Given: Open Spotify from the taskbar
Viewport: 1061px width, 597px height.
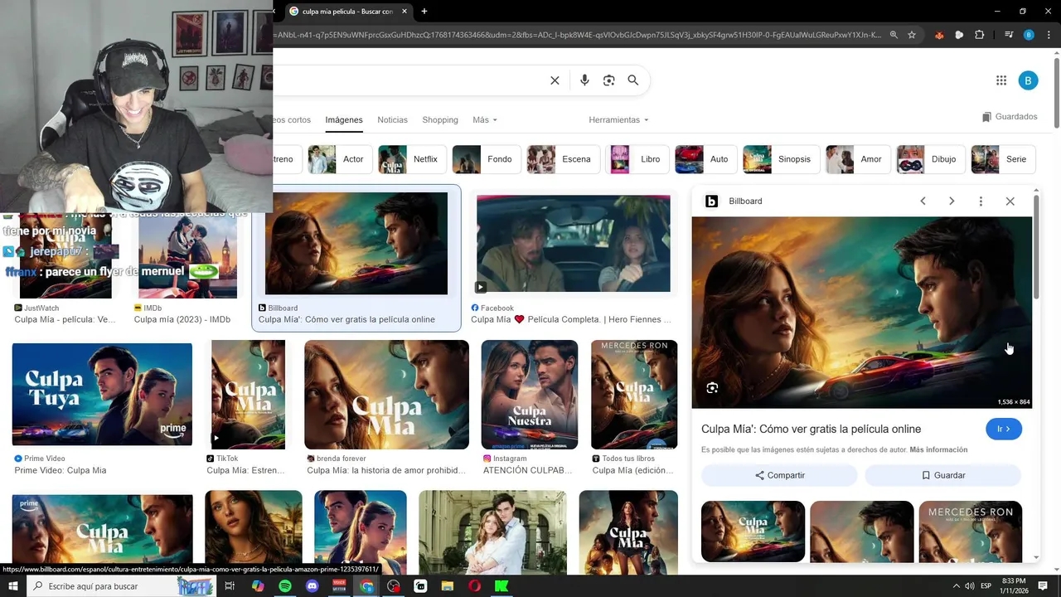Looking at the screenshot, I should coord(285,586).
